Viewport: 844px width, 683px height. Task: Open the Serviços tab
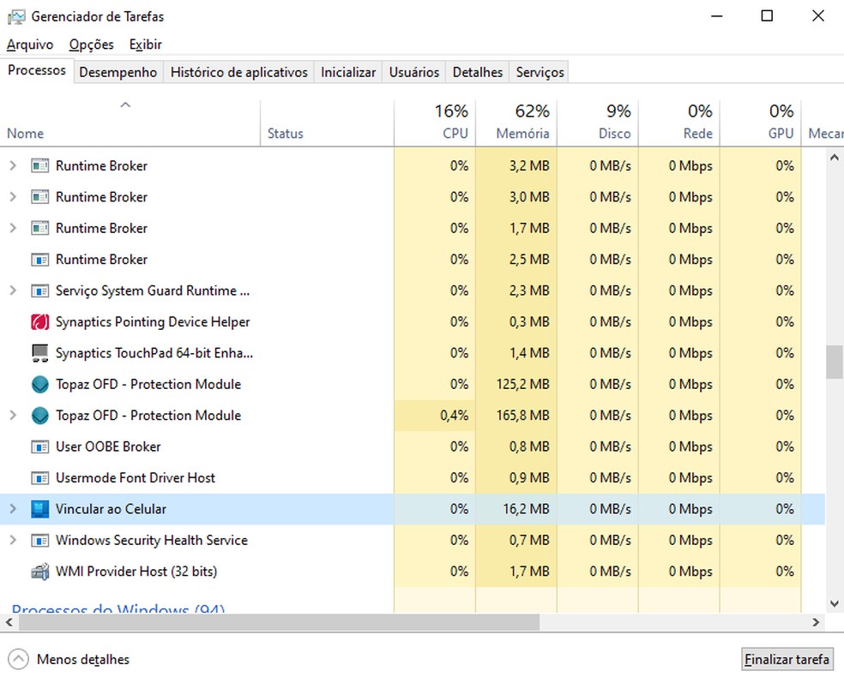(x=540, y=73)
